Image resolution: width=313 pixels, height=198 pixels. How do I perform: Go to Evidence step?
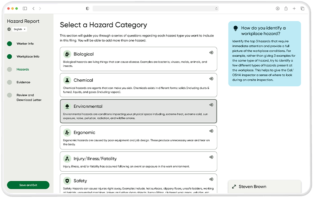tap(24, 82)
